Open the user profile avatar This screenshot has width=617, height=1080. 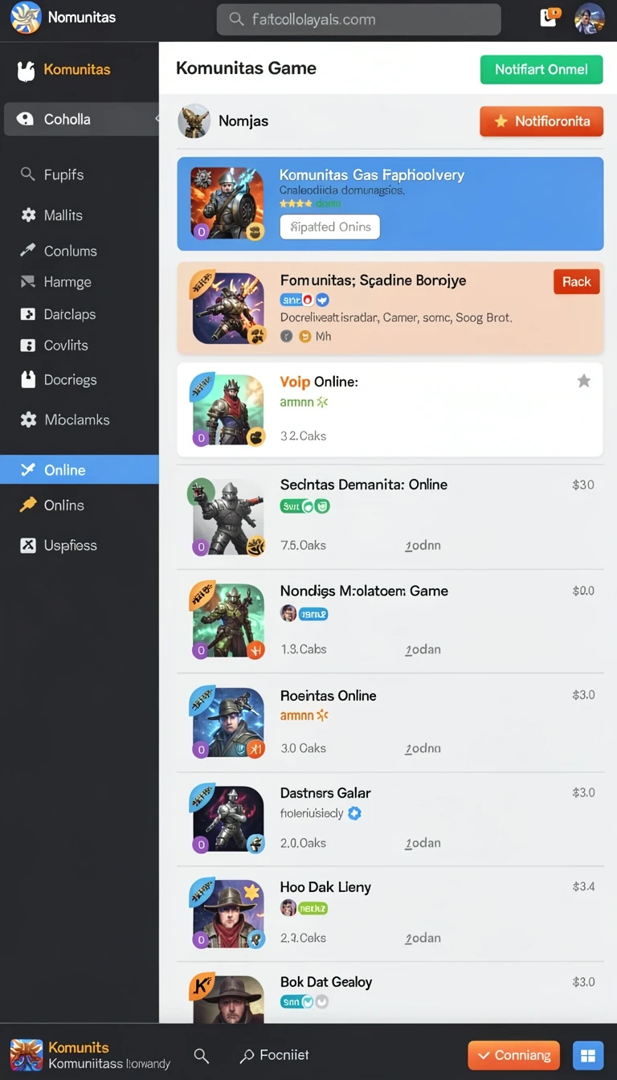[590, 18]
